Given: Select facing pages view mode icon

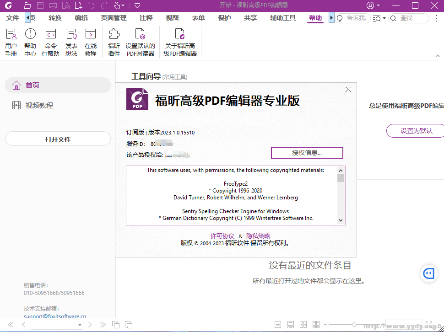Looking at the screenshot, I should point(303,325).
